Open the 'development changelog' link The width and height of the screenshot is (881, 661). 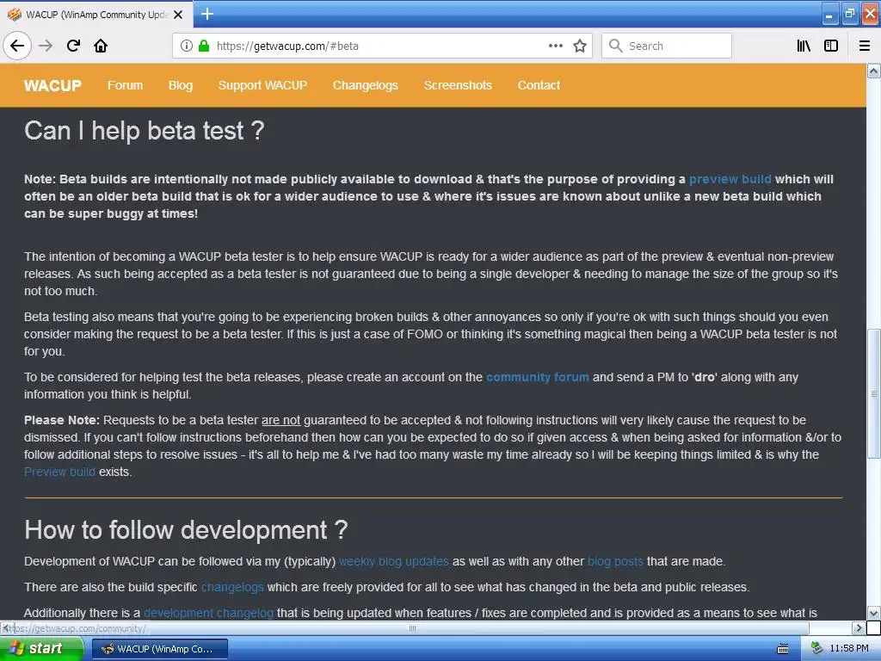pyautogui.click(x=208, y=613)
